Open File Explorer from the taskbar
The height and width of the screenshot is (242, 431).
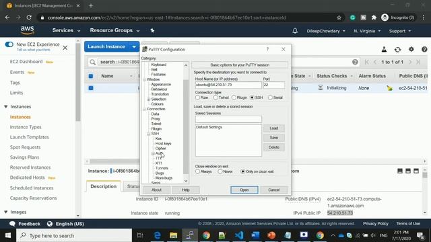[173, 235]
